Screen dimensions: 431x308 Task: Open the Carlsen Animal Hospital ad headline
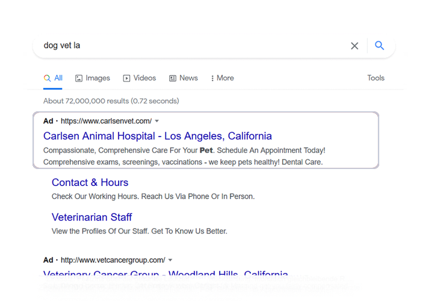[x=158, y=136]
